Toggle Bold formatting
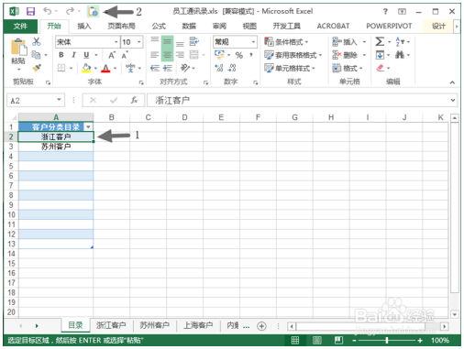464x349 pixels. [61, 55]
